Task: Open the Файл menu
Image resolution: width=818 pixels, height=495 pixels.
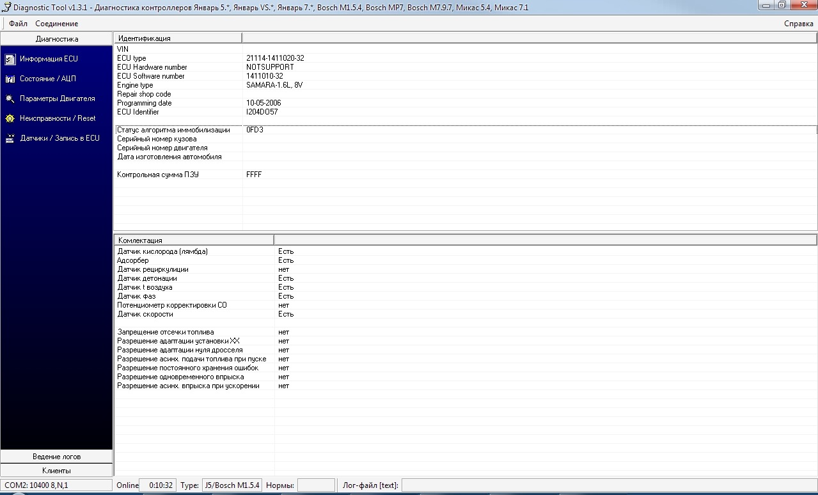Action: pos(18,24)
